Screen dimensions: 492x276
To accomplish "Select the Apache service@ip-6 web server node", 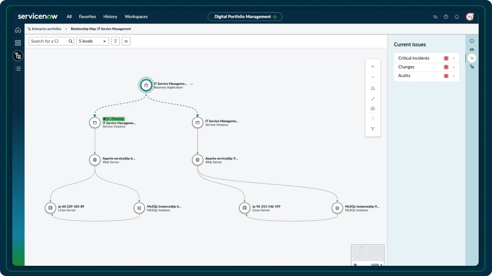I will coord(95,160).
